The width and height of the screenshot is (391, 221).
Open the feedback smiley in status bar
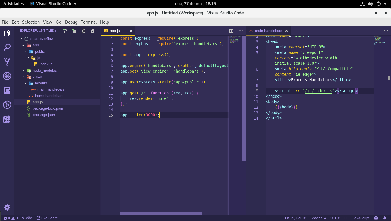[376, 218]
